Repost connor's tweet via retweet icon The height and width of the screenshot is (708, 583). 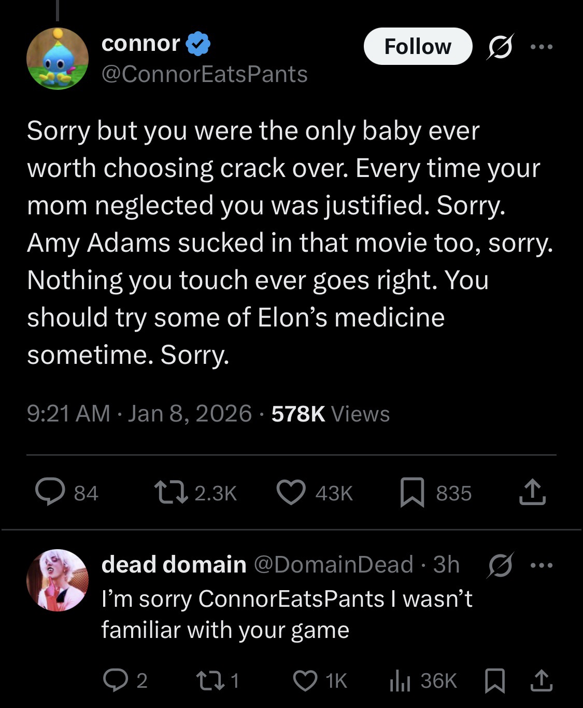pyautogui.click(x=172, y=493)
